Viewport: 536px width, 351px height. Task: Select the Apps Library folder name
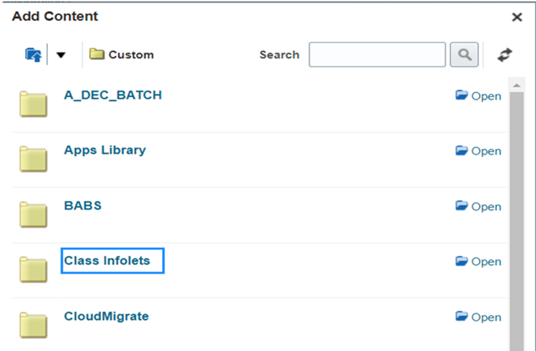click(105, 150)
